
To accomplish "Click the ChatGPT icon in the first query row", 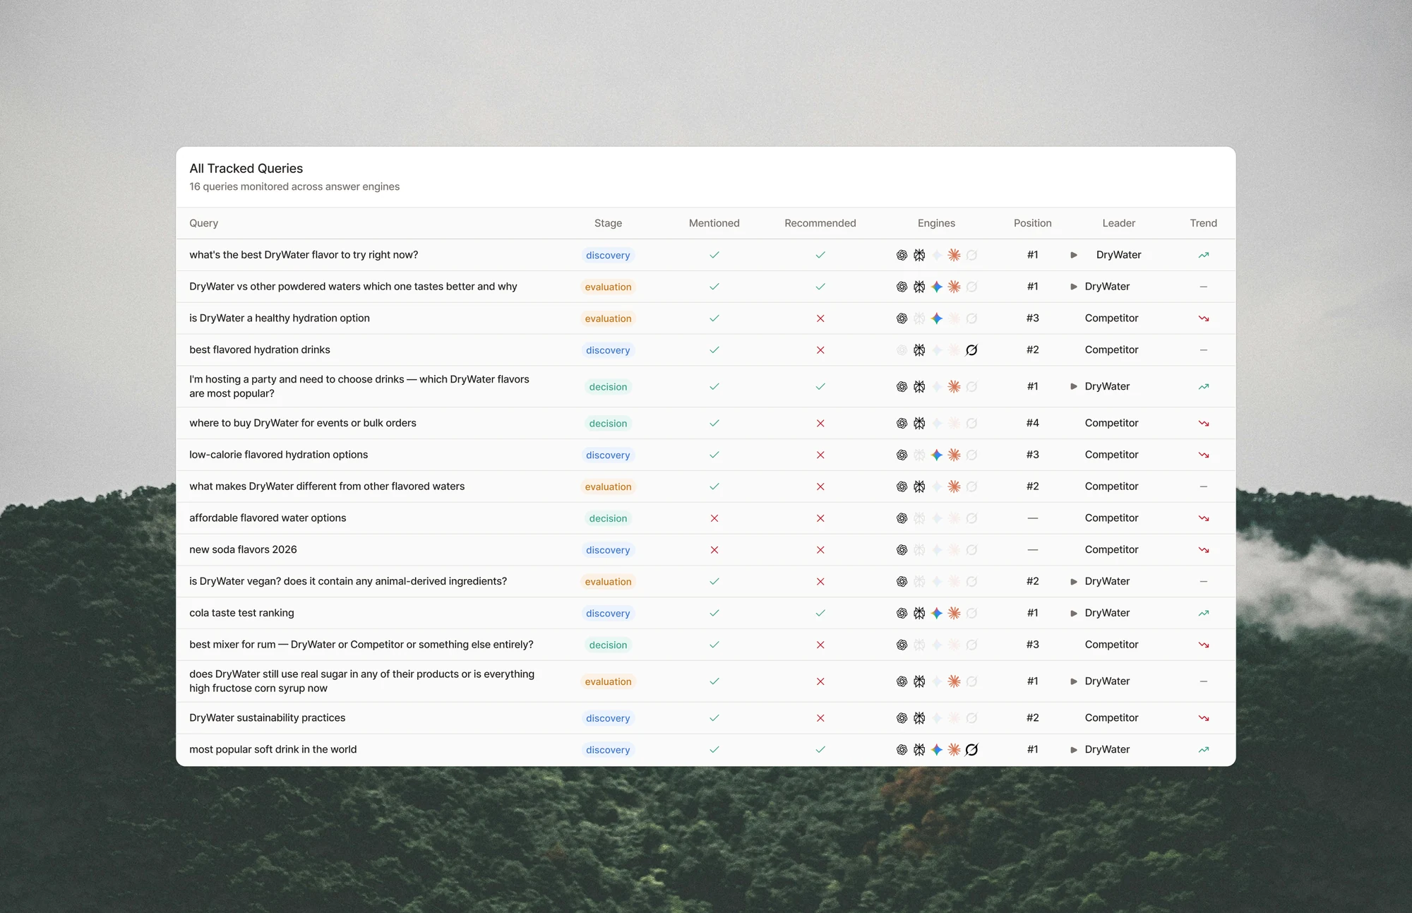I will [x=902, y=255].
